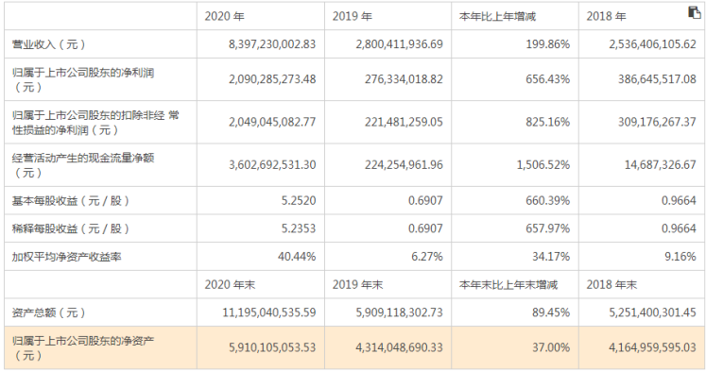This screenshot has height=371, width=706.
Task: Click the value 4,314,048,690.33
Action: click(400, 347)
